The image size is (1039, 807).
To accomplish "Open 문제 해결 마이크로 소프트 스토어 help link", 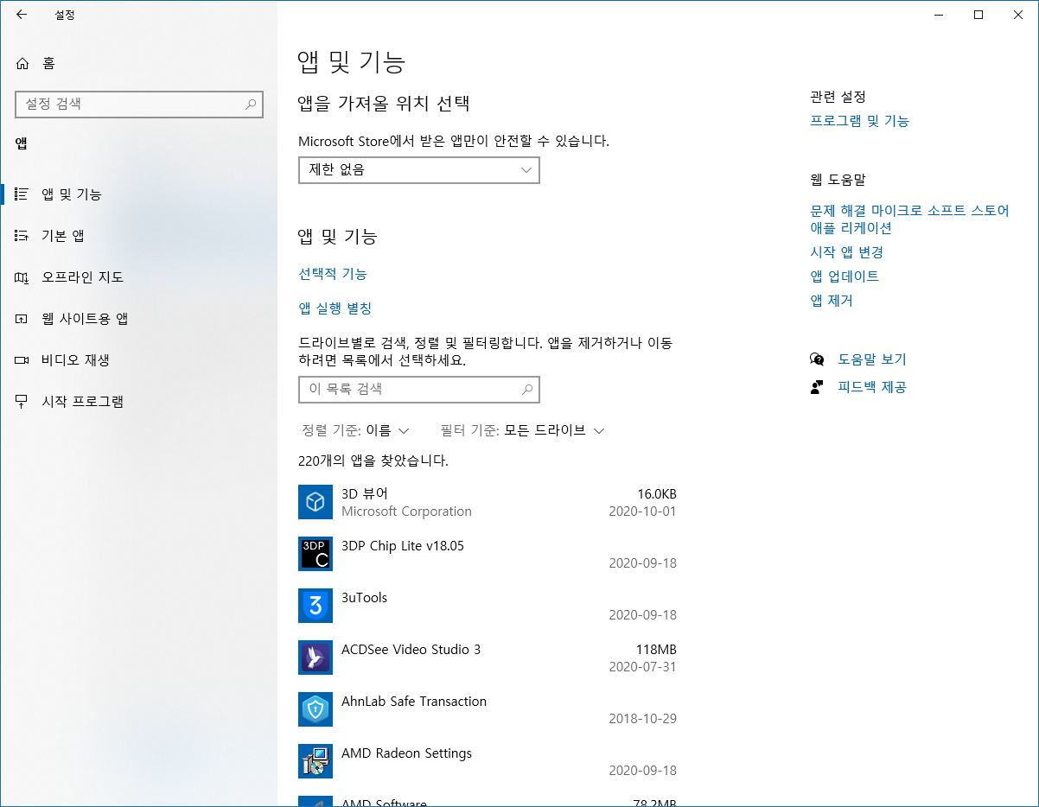I will point(909,219).
